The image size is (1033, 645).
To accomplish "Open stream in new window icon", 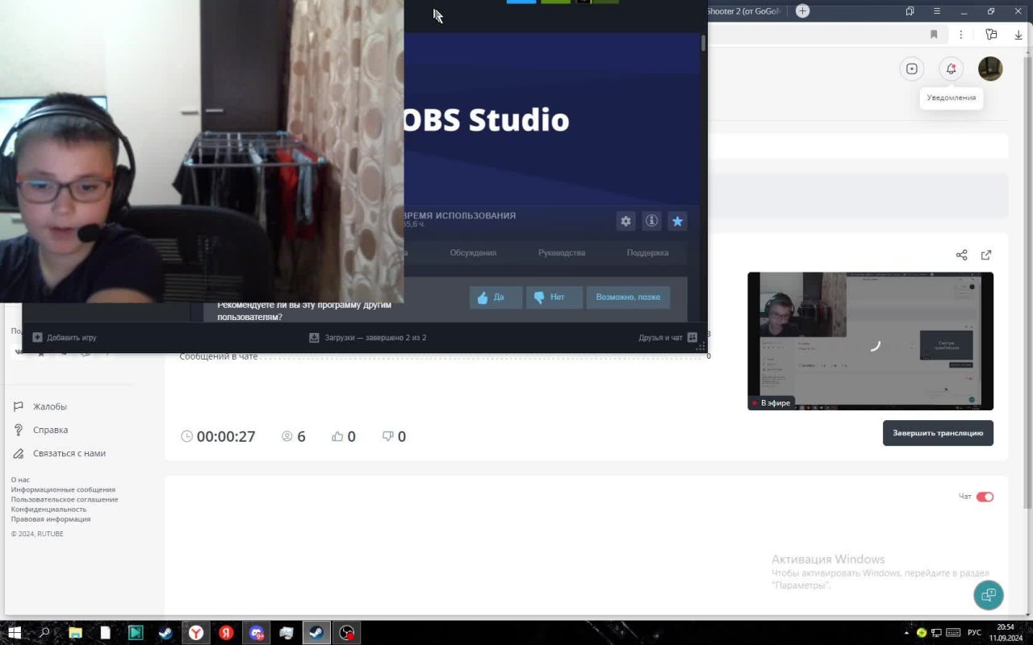I will click(985, 255).
